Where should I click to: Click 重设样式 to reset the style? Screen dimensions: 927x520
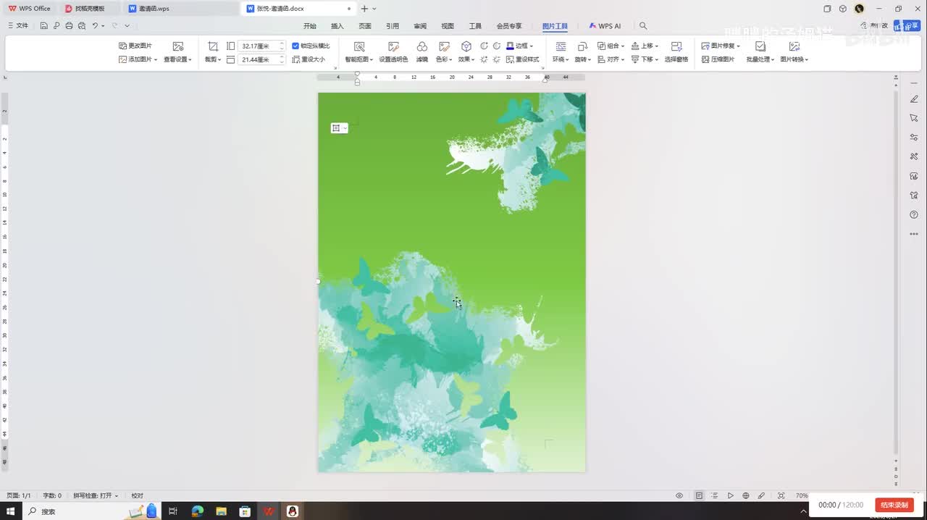(x=522, y=59)
